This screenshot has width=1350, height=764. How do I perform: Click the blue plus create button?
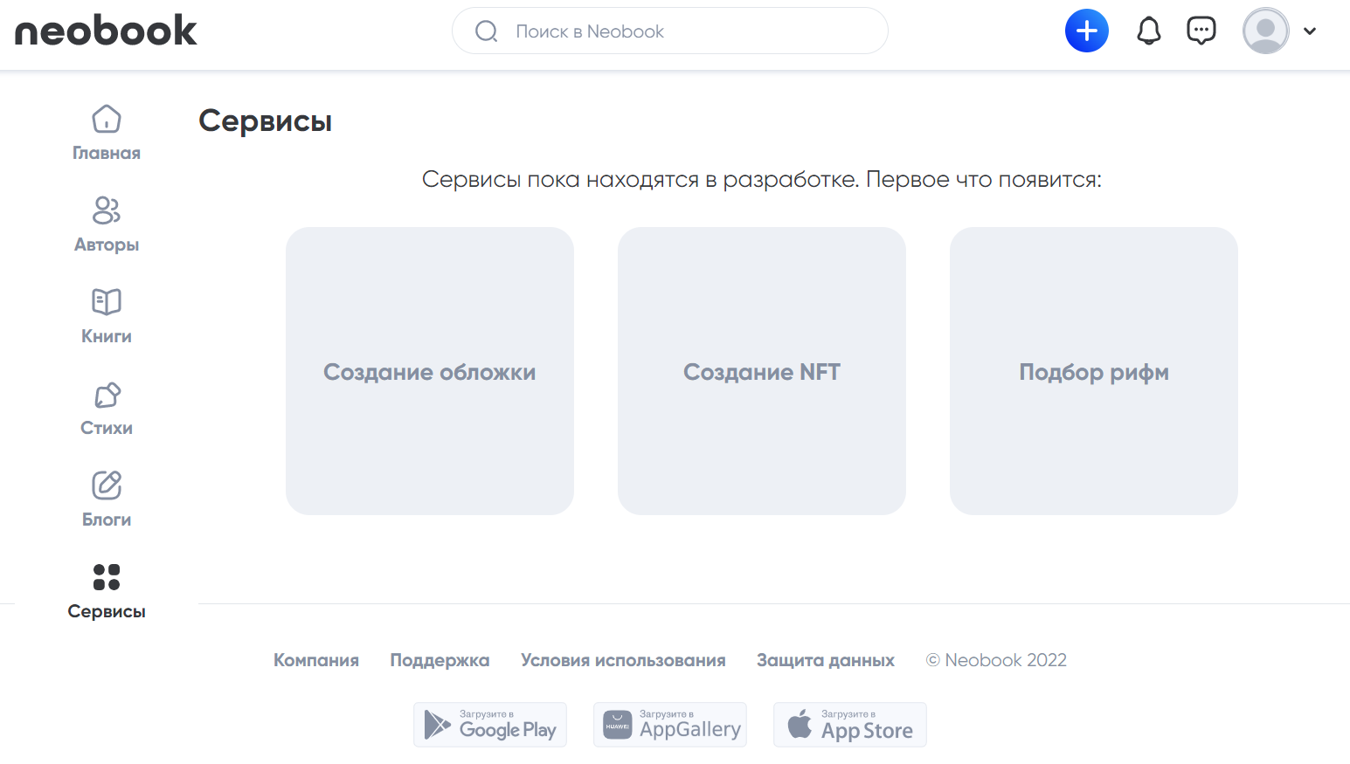[x=1086, y=31]
